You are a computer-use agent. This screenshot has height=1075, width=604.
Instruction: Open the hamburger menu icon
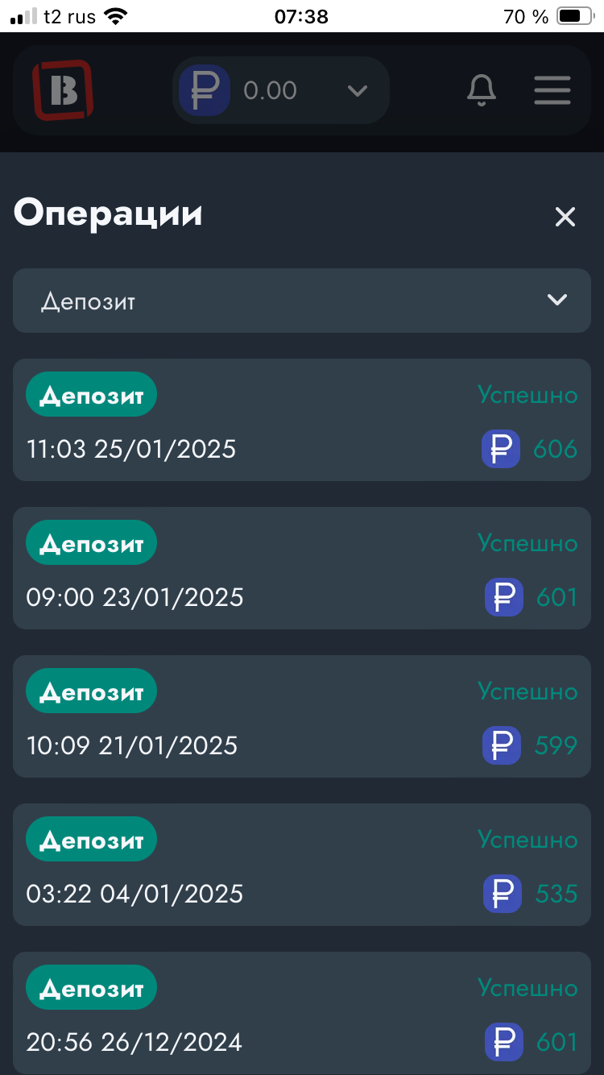[552, 90]
